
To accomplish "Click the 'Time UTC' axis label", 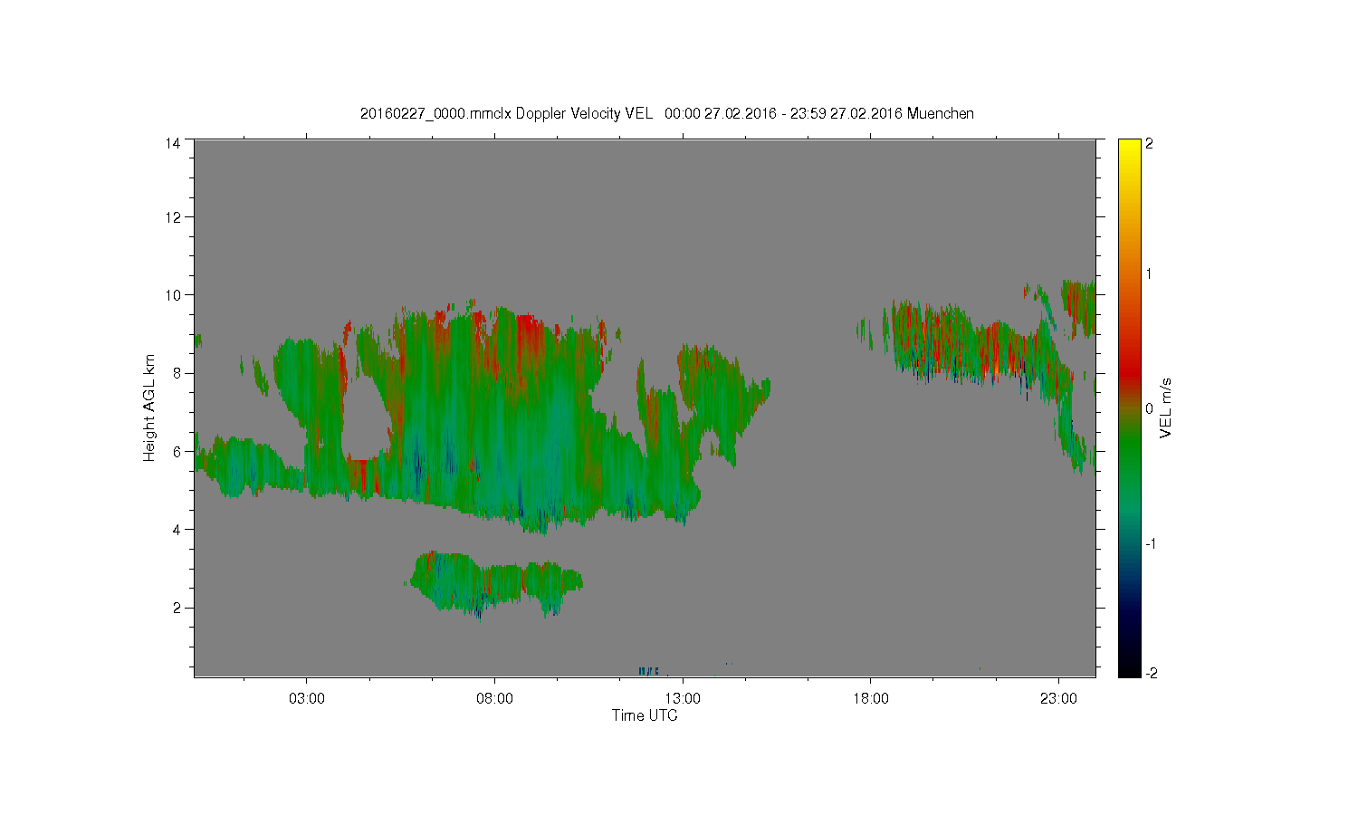I will [x=645, y=715].
